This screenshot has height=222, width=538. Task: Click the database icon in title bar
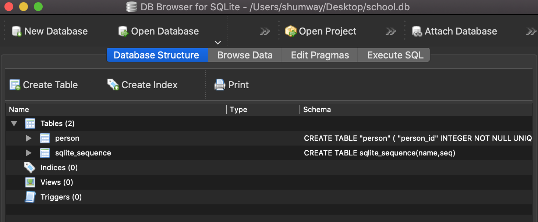click(131, 7)
